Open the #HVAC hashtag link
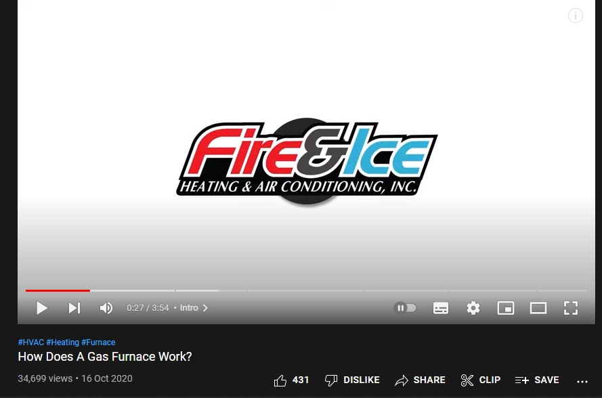This screenshot has height=398, width=602. 30,342
